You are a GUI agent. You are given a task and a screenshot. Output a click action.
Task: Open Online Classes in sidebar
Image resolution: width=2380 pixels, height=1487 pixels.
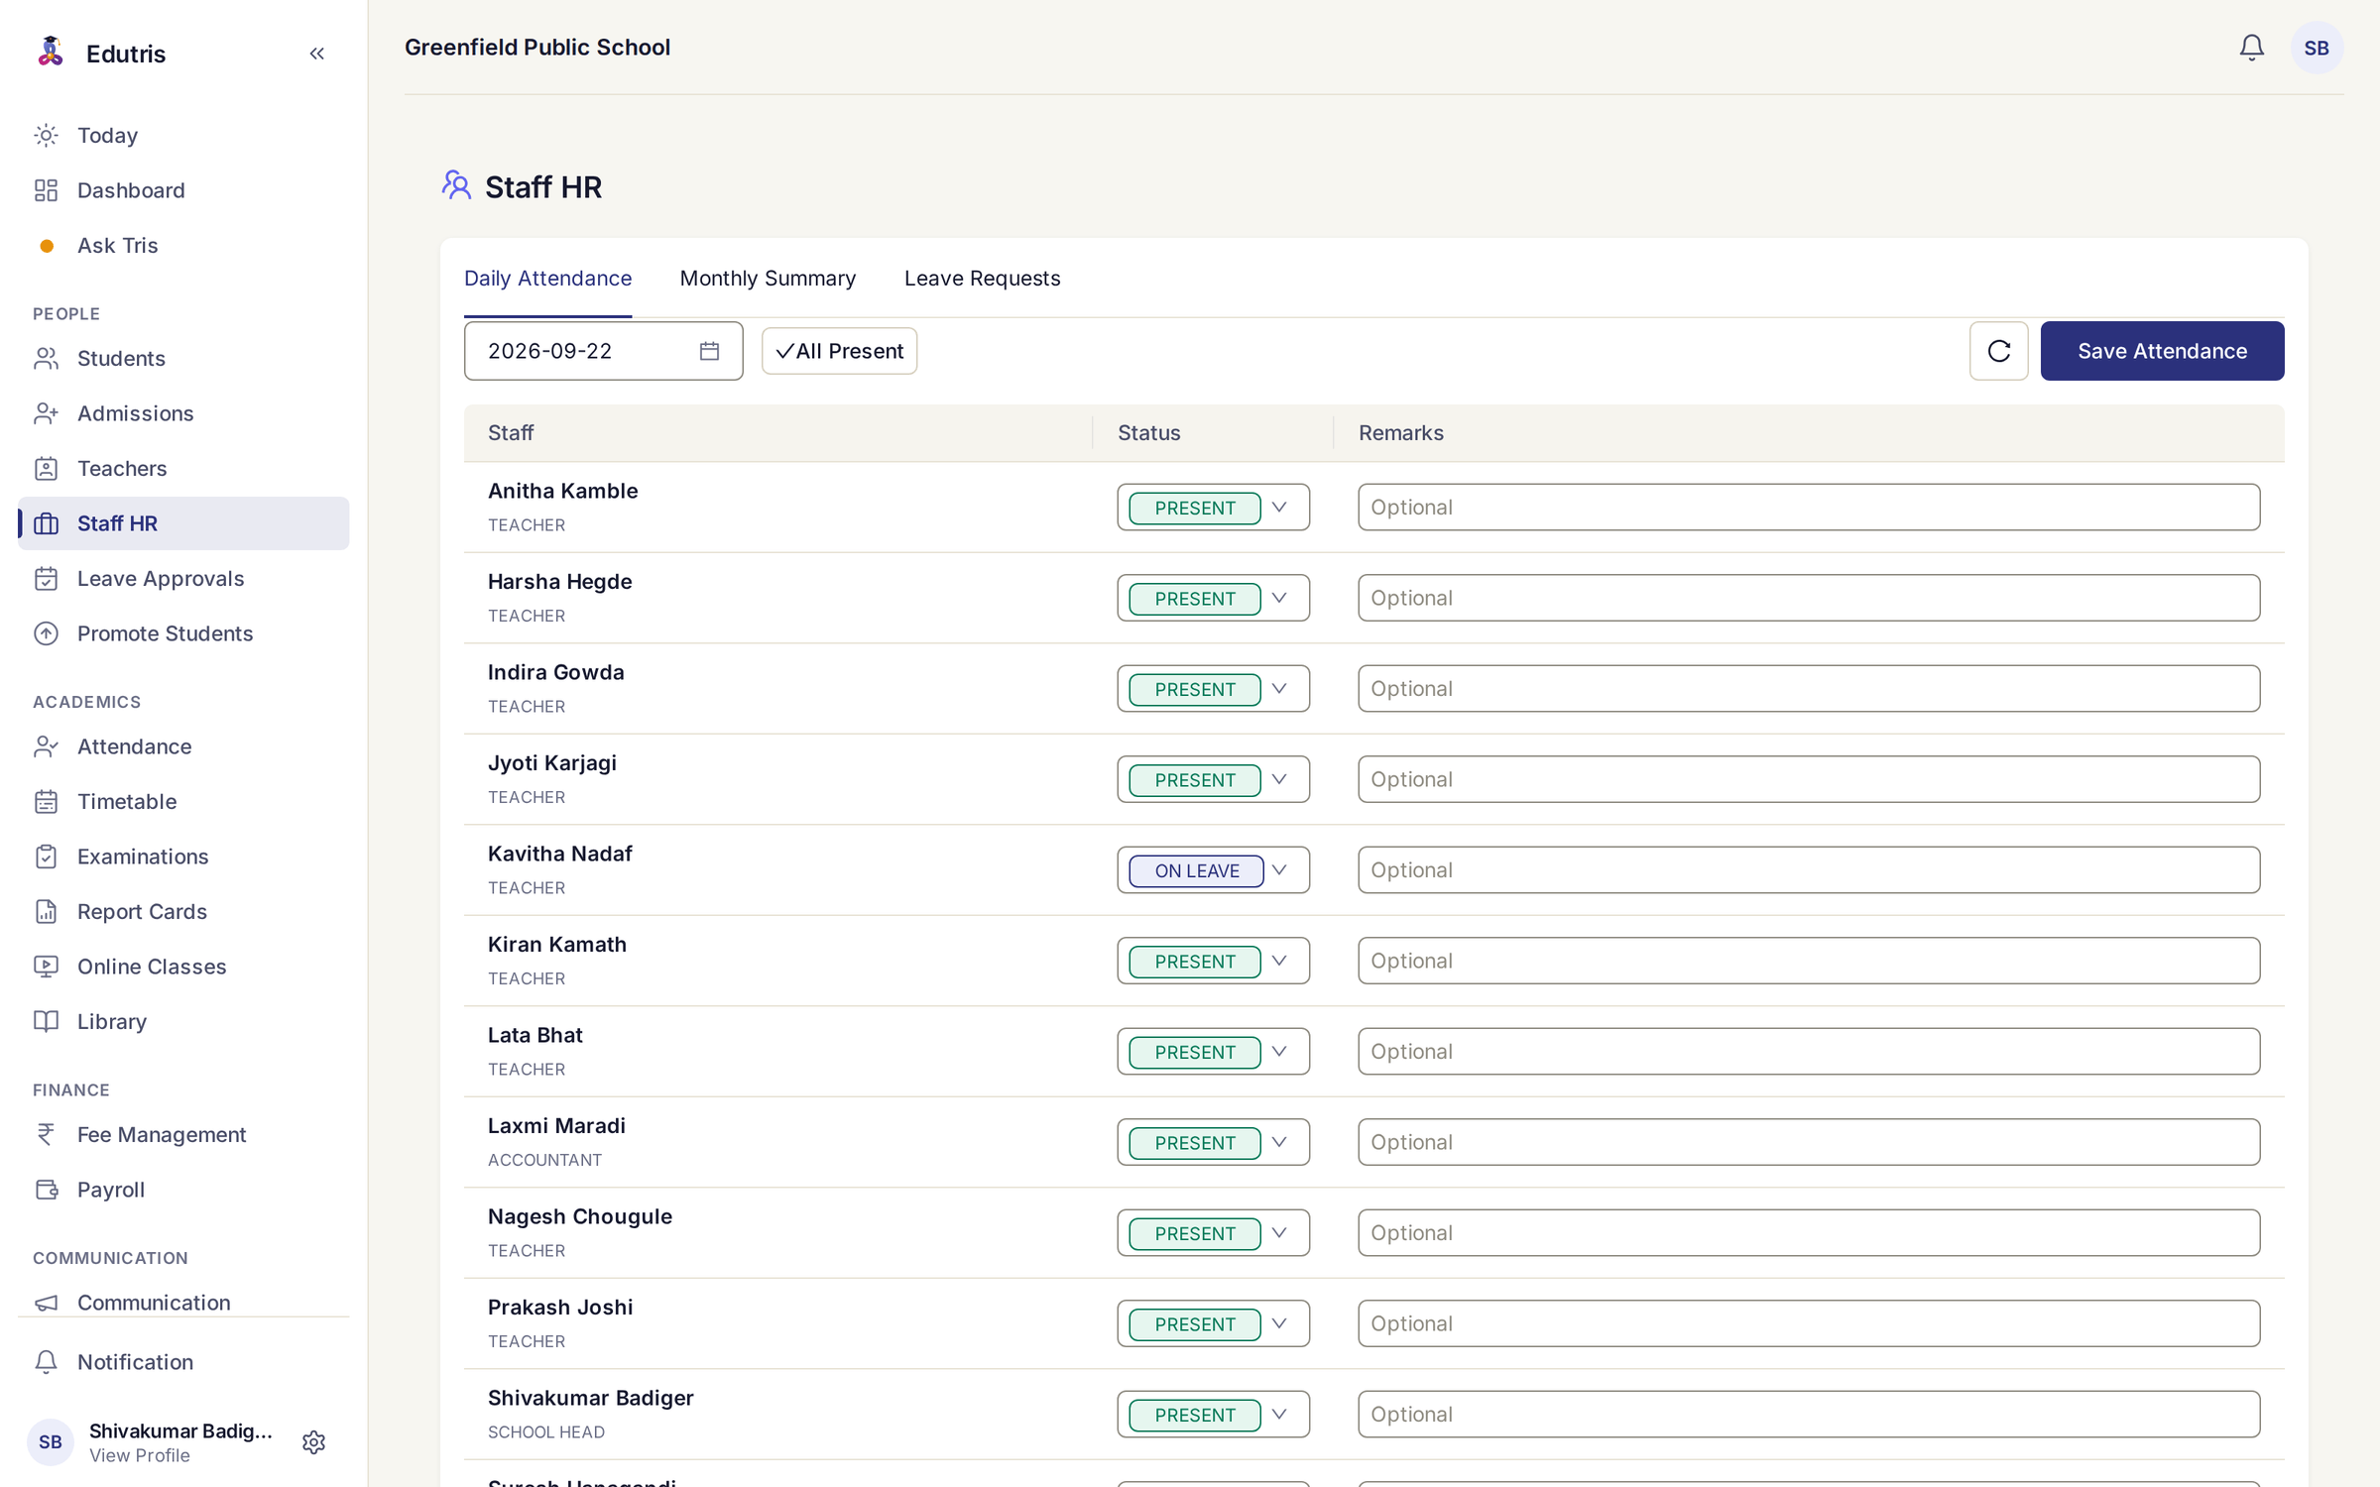(183, 967)
